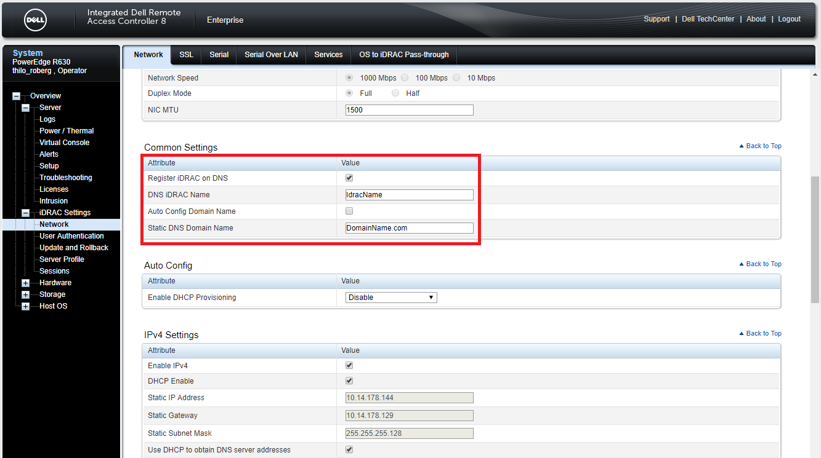Open Server Profile page

click(62, 259)
